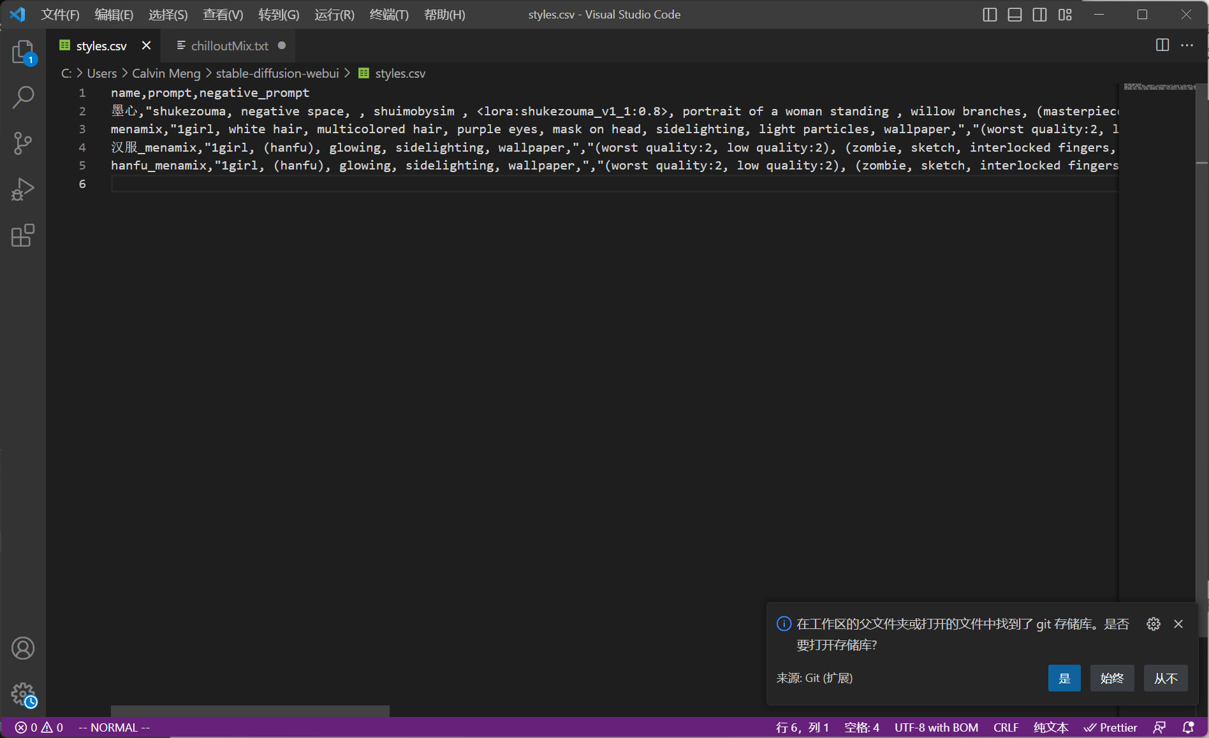
Task: Toggle primary side bar layout icon
Action: (x=990, y=15)
